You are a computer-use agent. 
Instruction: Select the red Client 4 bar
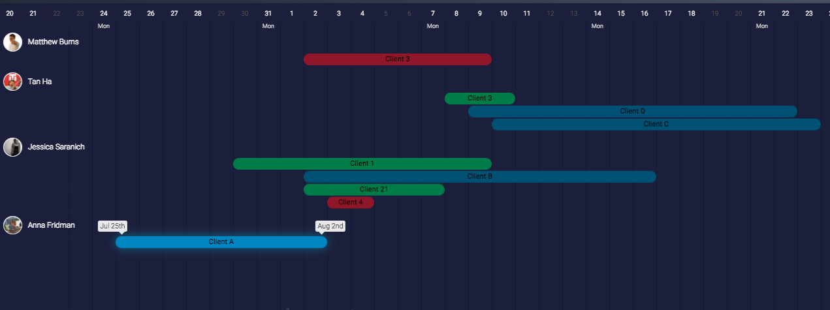[x=351, y=203]
